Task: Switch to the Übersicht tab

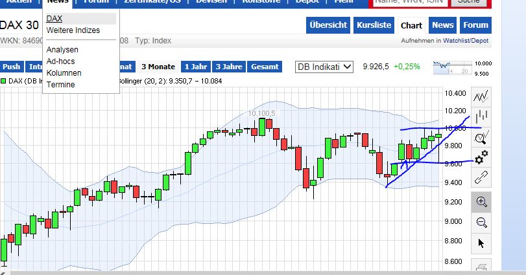Action: pos(328,25)
